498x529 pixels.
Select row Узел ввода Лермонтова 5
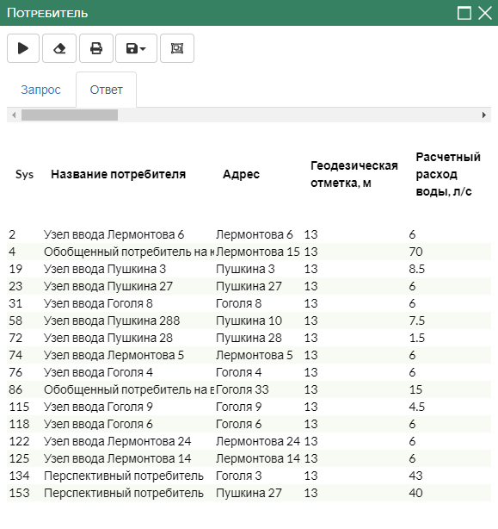pyautogui.click(x=249, y=355)
